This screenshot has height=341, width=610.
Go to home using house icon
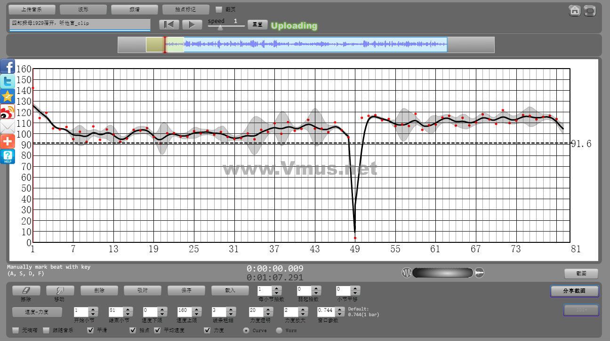[x=575, y=10]
